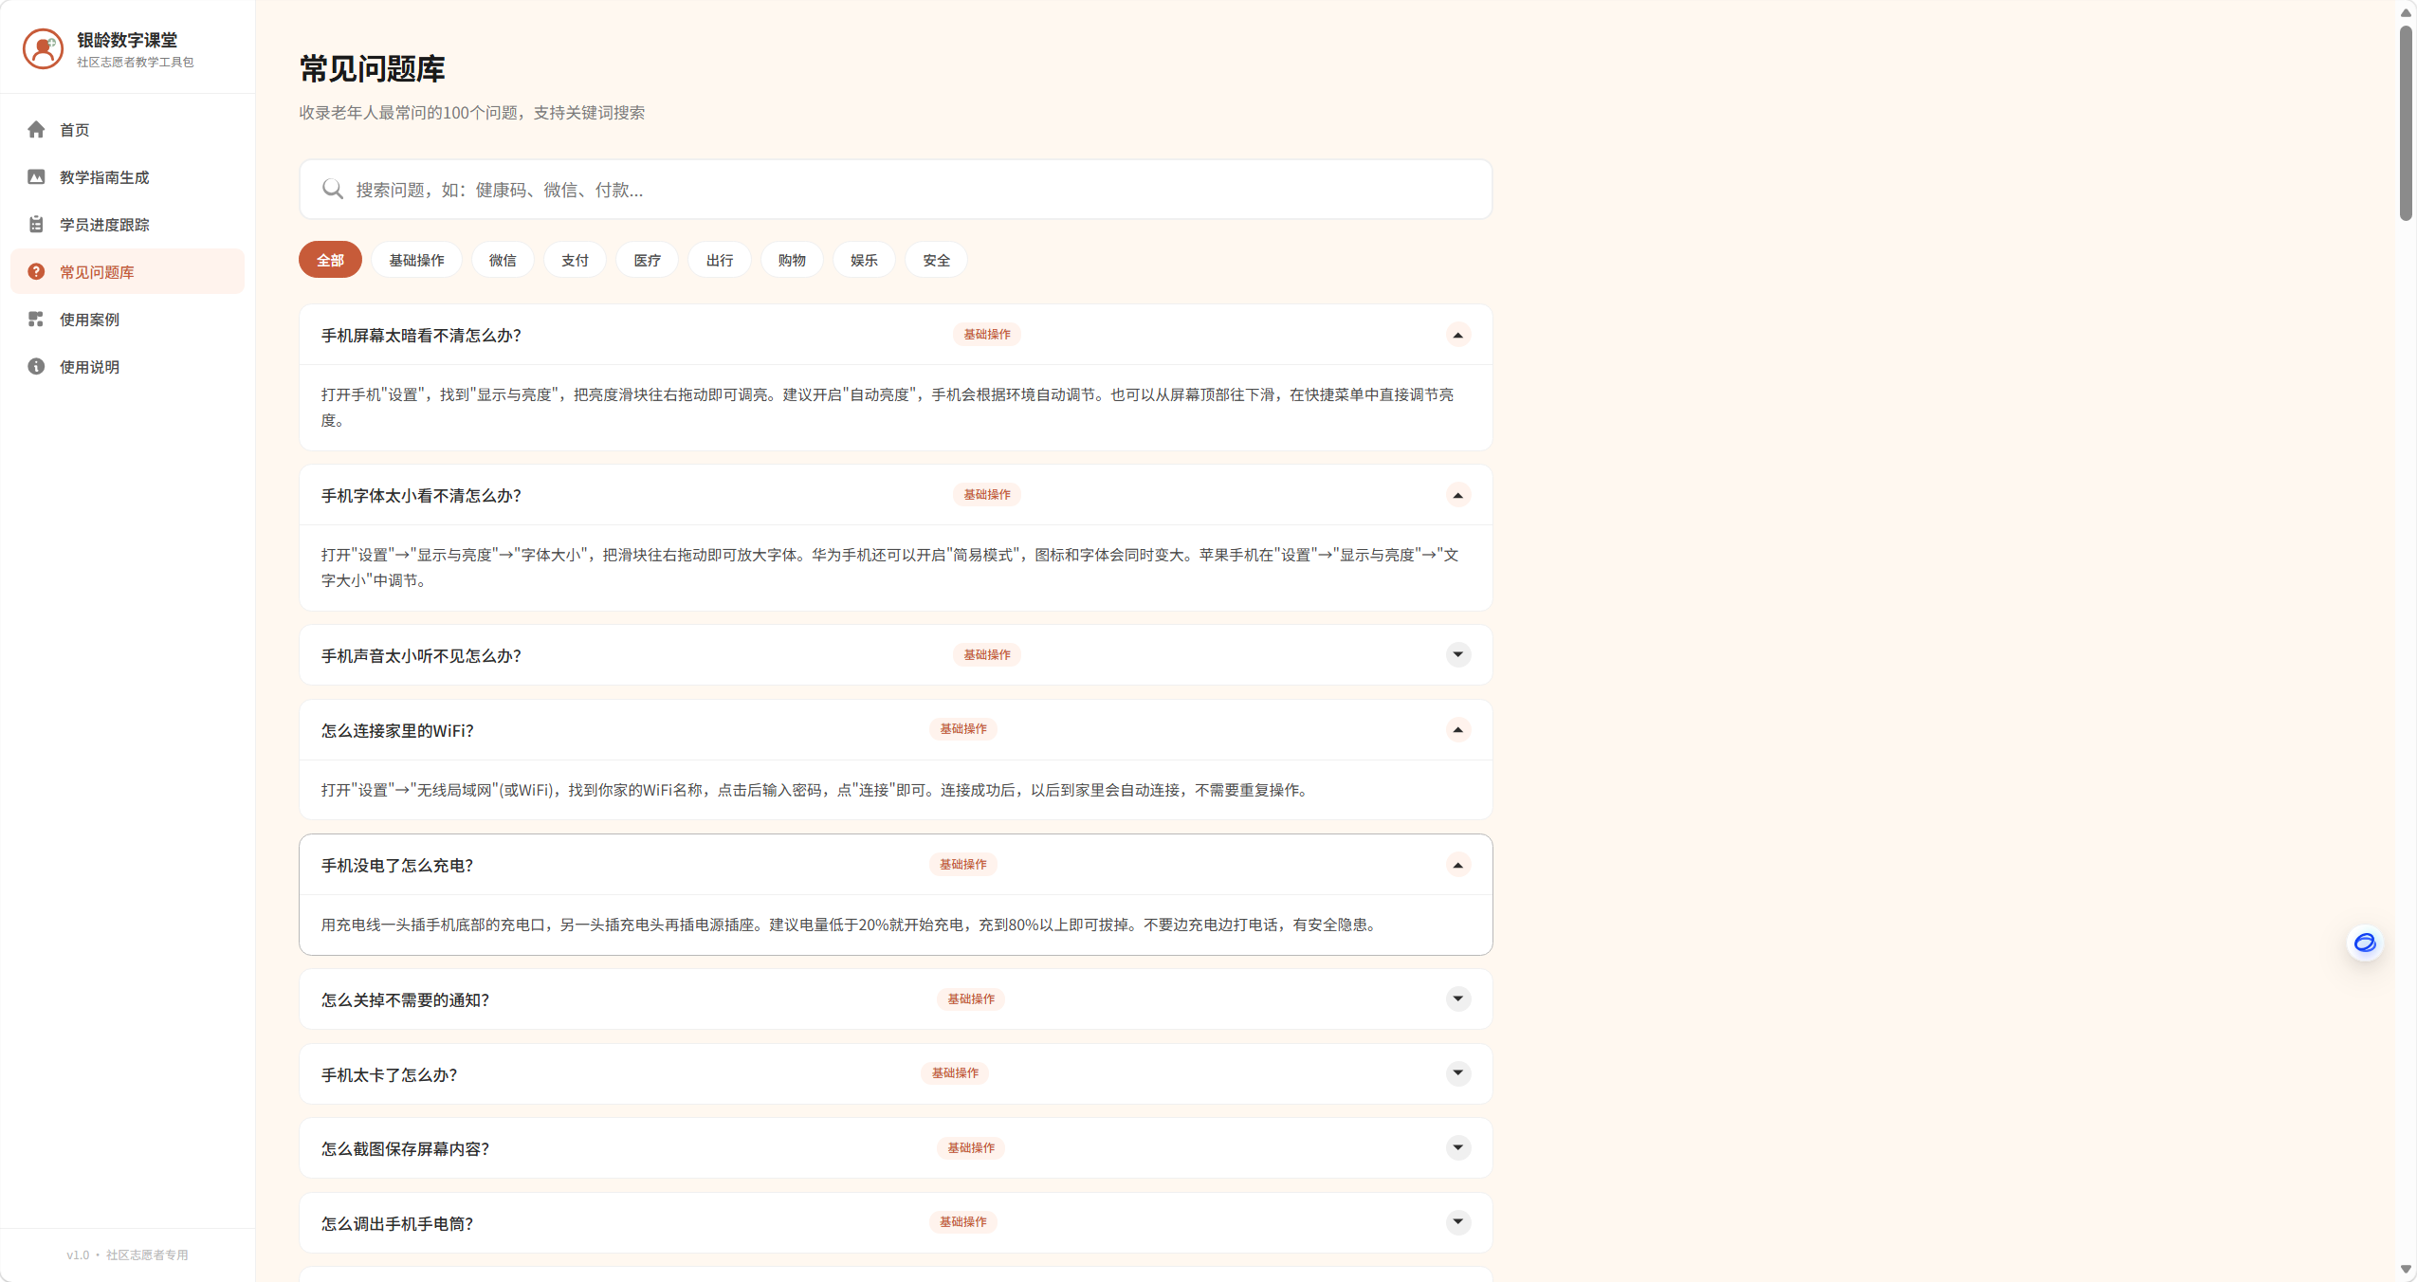Expand the 手机太卡了怎么办 question
Viewport: 2417px width, 1282px height.
(x=1458, y=1073)
